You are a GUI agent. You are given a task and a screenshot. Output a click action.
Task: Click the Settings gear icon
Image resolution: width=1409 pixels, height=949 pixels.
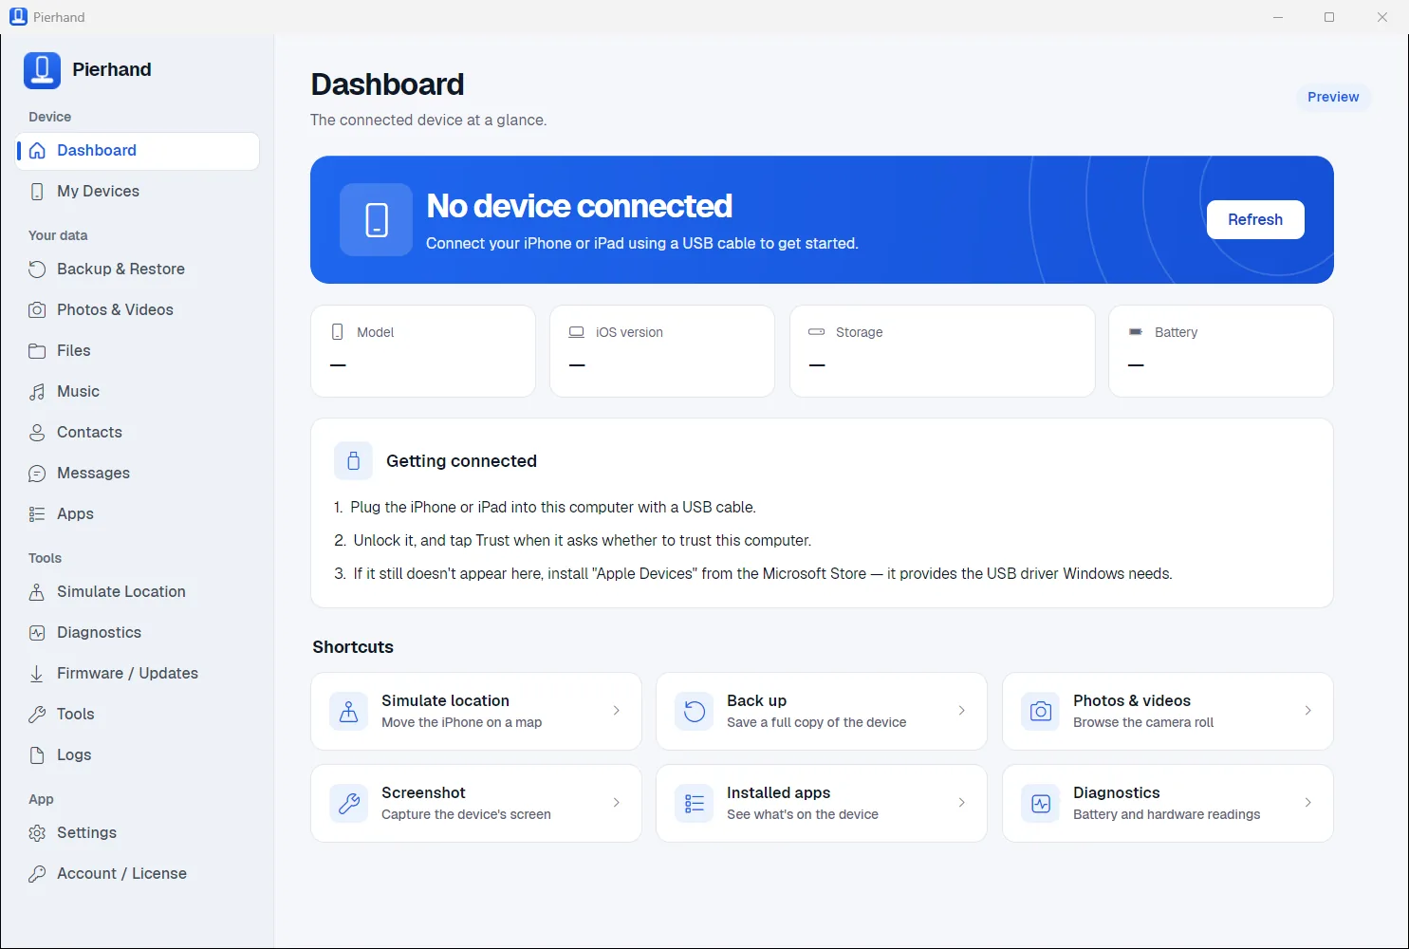[x=37, y=833]
